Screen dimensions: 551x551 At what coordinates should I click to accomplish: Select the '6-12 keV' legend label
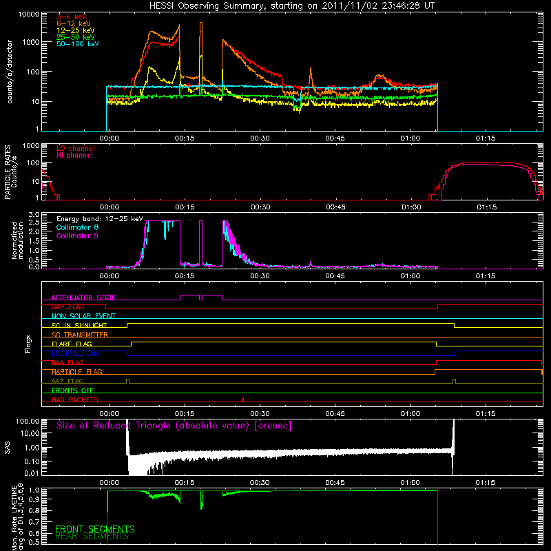pos(74,23)
